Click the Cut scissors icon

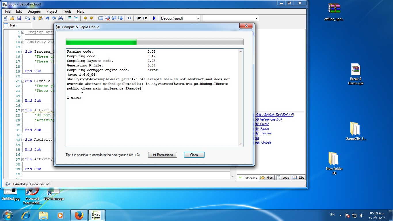point(34,18)
